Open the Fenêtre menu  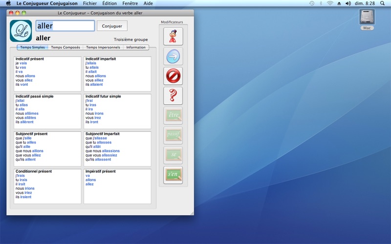(x=130, y=3)
